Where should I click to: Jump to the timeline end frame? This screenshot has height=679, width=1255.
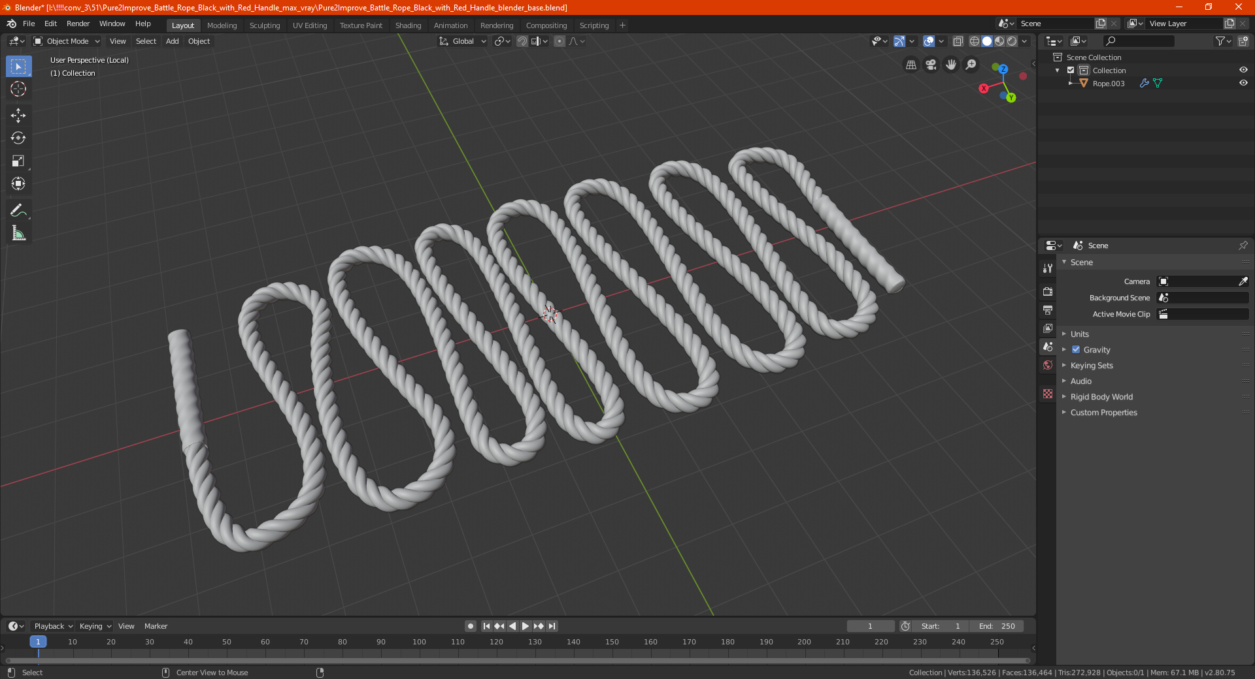point(552,626)
